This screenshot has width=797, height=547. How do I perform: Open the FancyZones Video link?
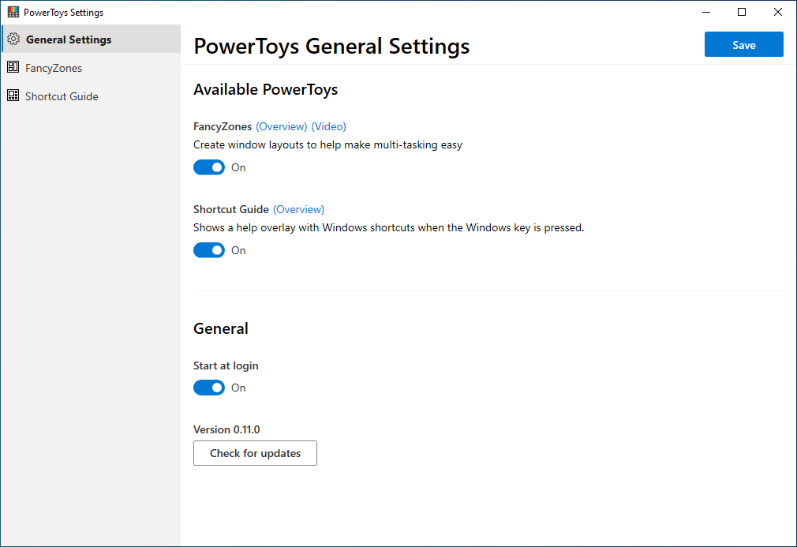[x=328, y=126]
